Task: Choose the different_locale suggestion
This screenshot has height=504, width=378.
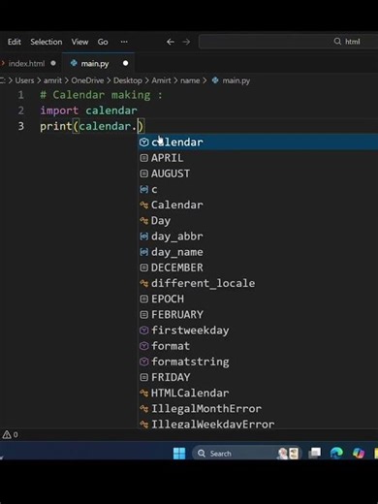Action: point(258,283)
